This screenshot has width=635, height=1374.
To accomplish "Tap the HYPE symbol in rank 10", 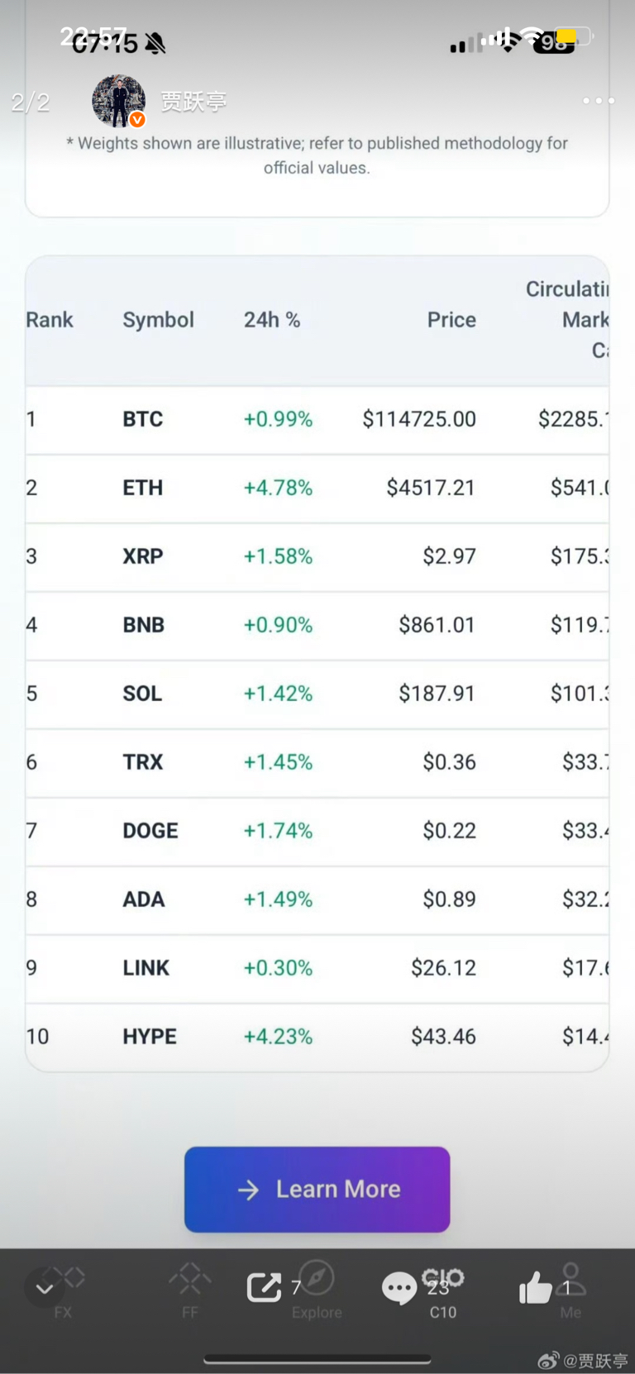I will (x=150, y=1037).
